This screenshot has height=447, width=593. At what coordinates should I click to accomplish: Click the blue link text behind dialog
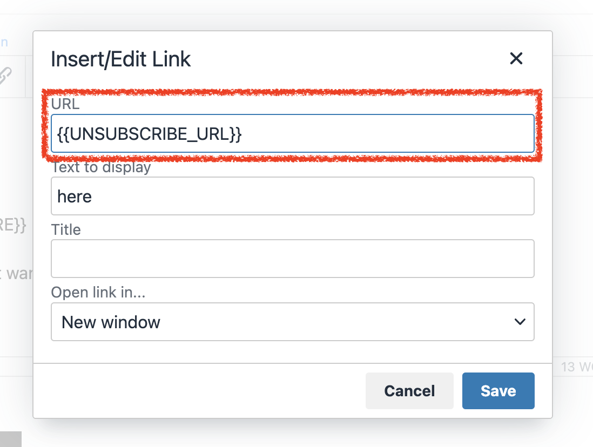coord(4,42)
